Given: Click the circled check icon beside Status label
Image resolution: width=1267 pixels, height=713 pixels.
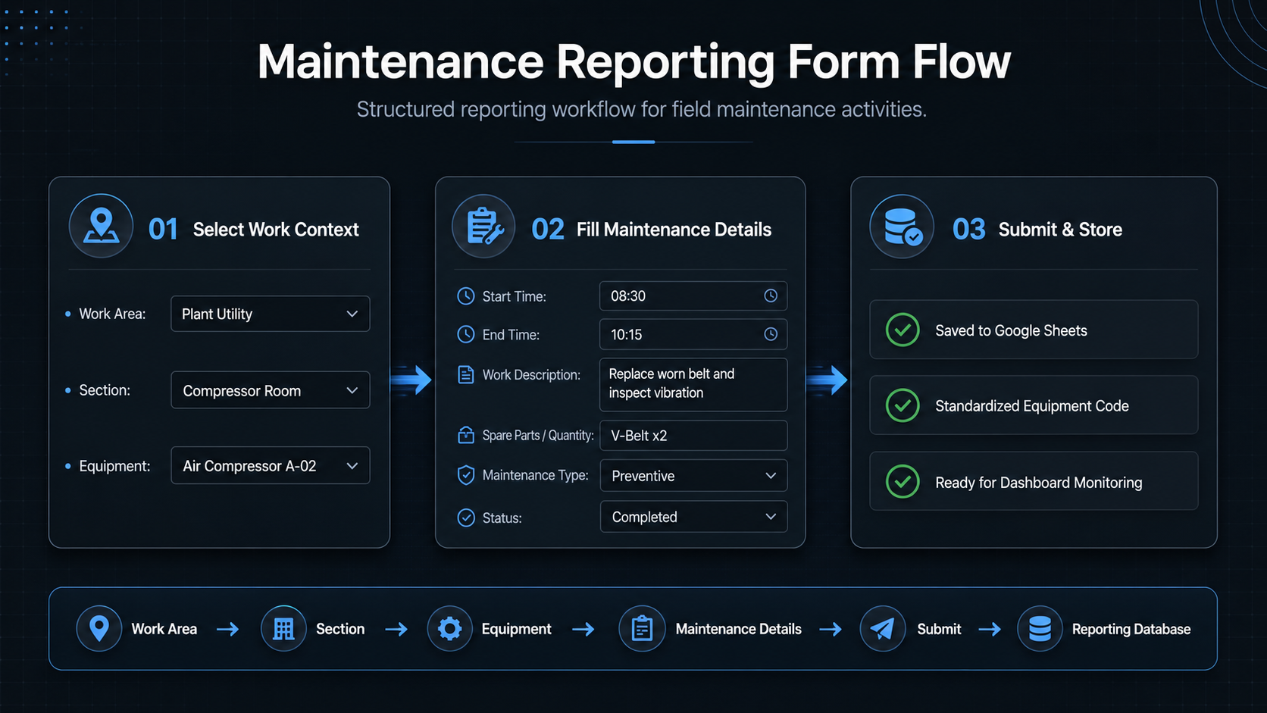Looking at the screenshot, I should pyautogui.click(x=466, y=518).
